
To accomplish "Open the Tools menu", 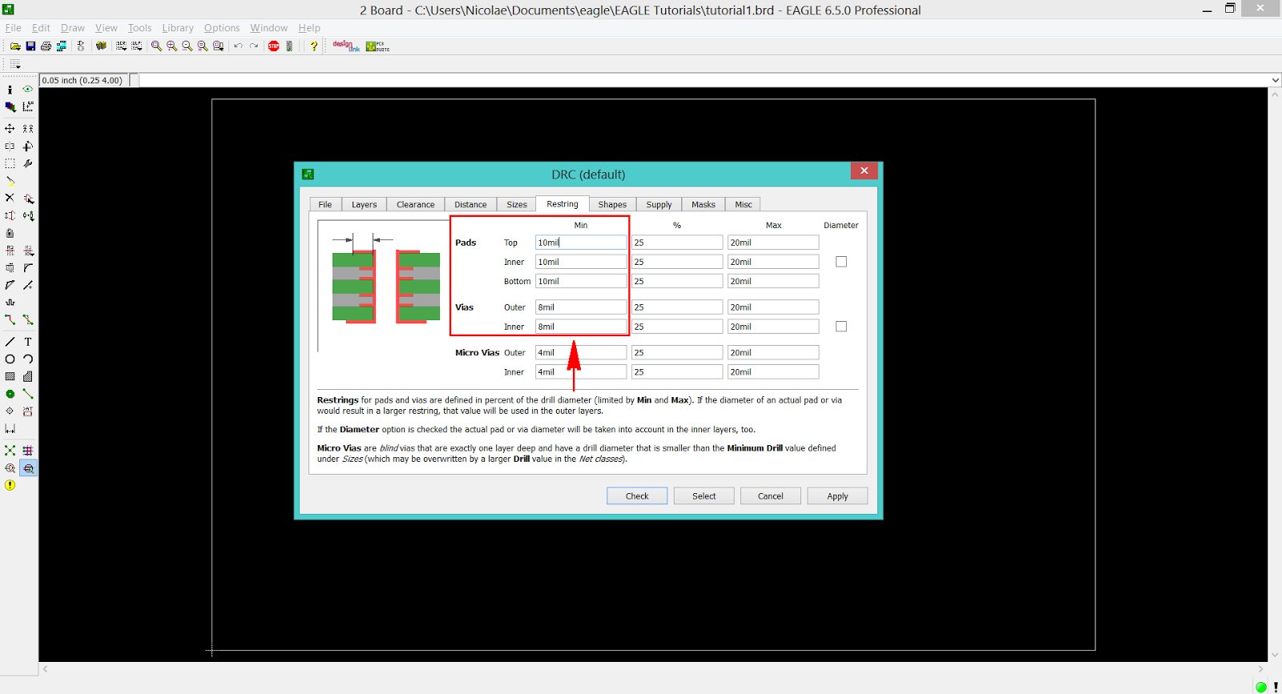I will 139,27.
